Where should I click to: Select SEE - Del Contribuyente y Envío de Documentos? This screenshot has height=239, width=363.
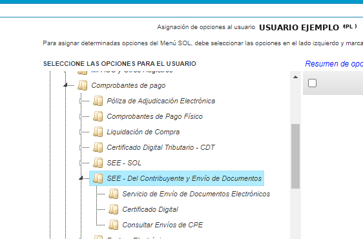click(x=184, y=178)
